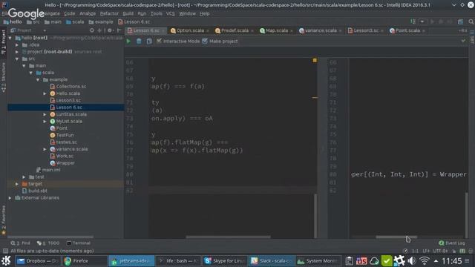Close the Option.scala tab
The width and height of the screenshot is (475, 267).
(x=208, y=31)
